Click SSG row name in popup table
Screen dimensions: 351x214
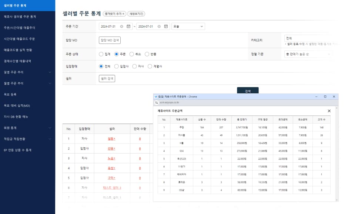pyautogui.click(x=181, y=151)
